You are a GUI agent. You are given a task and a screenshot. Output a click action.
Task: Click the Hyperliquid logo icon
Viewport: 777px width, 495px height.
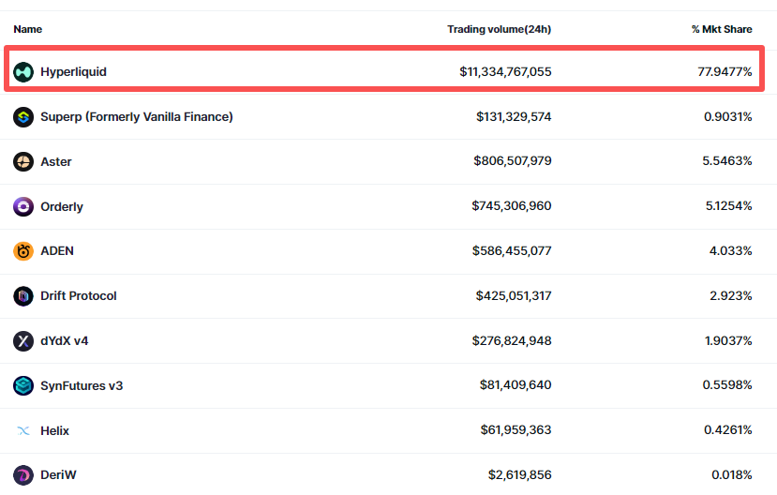23,71
